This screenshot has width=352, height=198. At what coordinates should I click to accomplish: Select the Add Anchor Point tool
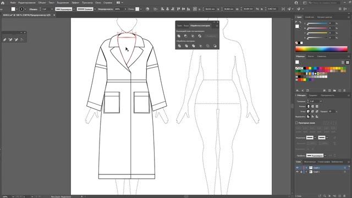point(10,40)
